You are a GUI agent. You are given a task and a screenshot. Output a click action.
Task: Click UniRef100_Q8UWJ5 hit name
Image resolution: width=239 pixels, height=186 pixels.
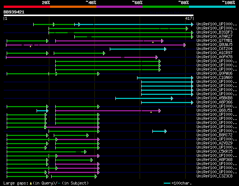click(x=214, y=45)
